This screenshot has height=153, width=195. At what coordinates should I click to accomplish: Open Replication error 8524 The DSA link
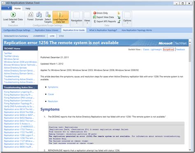(x=20, y=112)
